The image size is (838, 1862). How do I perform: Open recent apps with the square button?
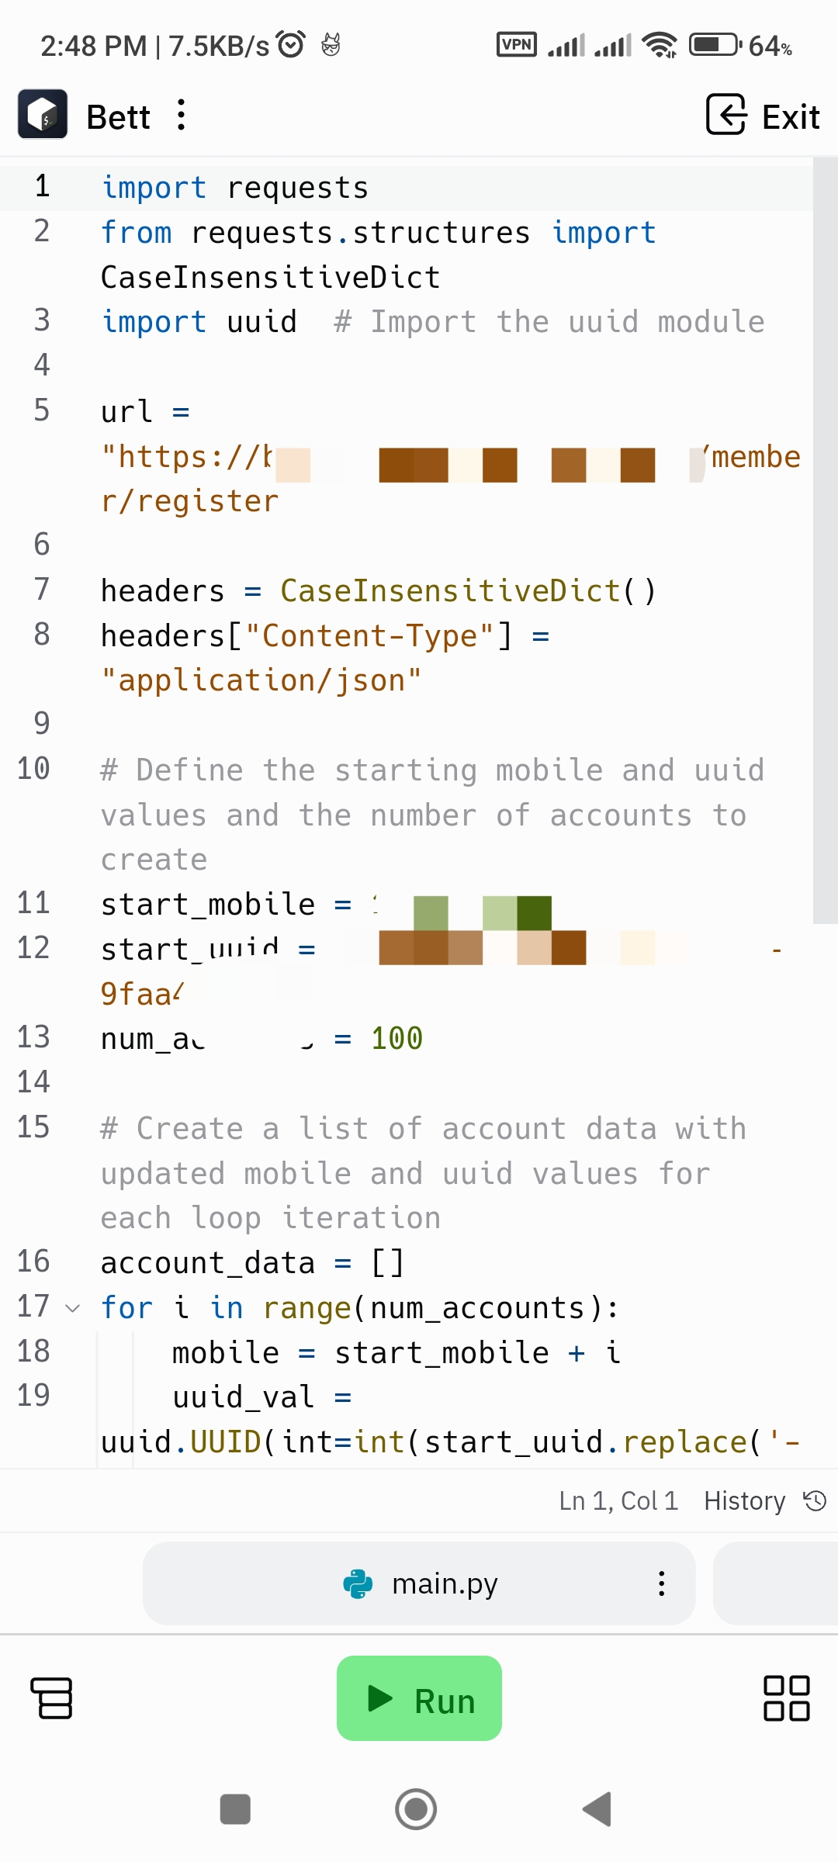point(235,1809)
